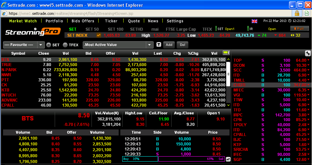Click the Streaming Pro logo

click(33, 31)
